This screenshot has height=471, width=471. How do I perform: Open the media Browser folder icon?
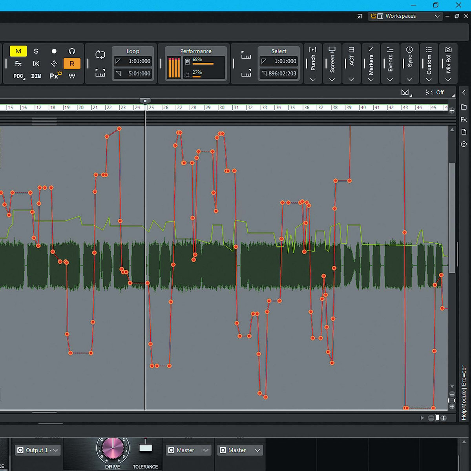click(464, 107)
